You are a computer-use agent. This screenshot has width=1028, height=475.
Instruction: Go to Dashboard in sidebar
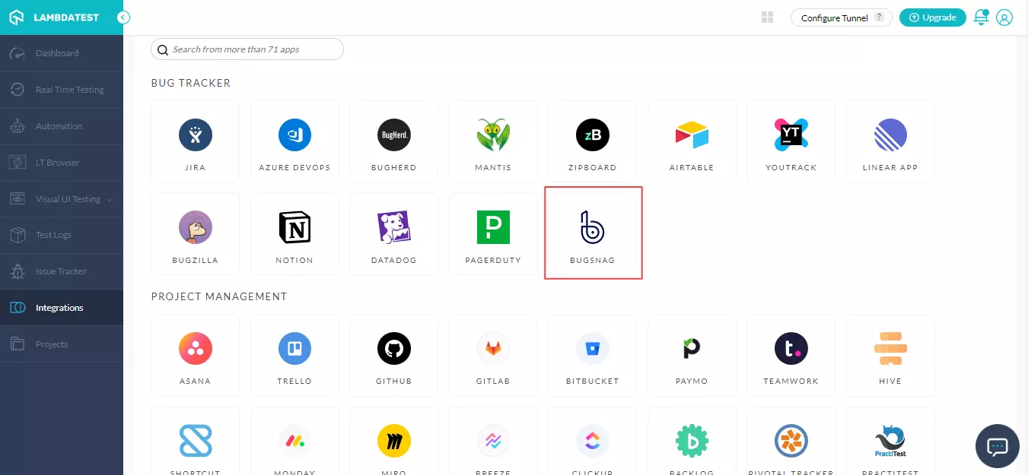pos(57,53)
